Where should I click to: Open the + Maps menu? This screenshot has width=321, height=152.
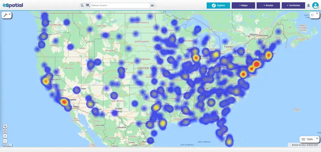243,5
